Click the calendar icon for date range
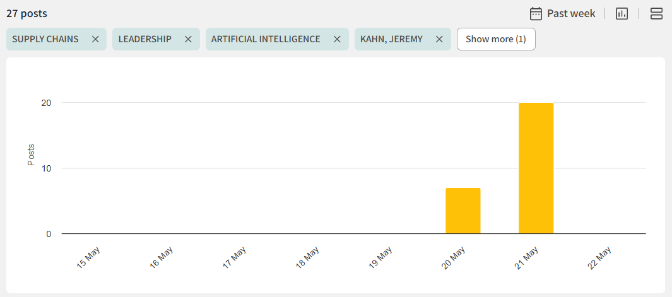 coord(536,13)
